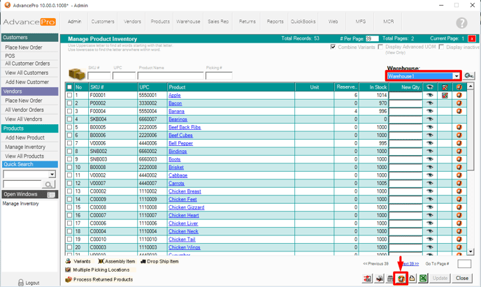Open the Beef Back Ribs product link
Image resolution: width=481 pixels, height=287 pixels.
click(185, 128)
